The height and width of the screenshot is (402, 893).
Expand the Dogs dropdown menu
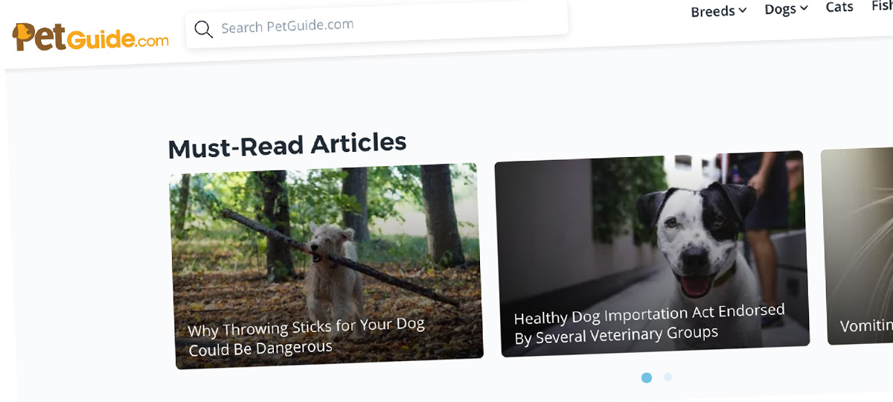coord(786,9)
